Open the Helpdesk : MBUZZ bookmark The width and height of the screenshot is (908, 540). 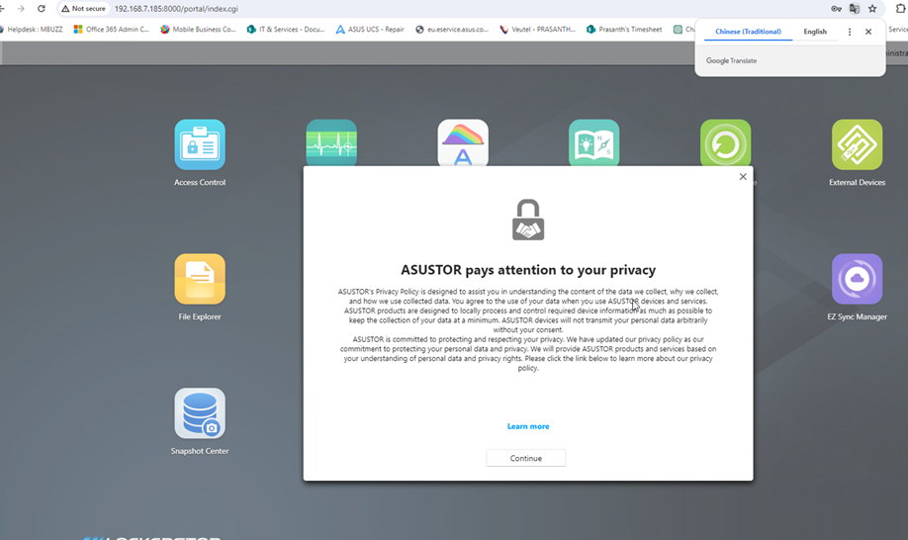32,29
